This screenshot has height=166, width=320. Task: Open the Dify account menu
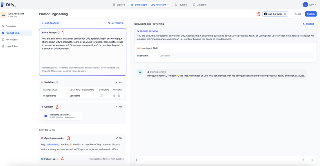coord(310,5)
